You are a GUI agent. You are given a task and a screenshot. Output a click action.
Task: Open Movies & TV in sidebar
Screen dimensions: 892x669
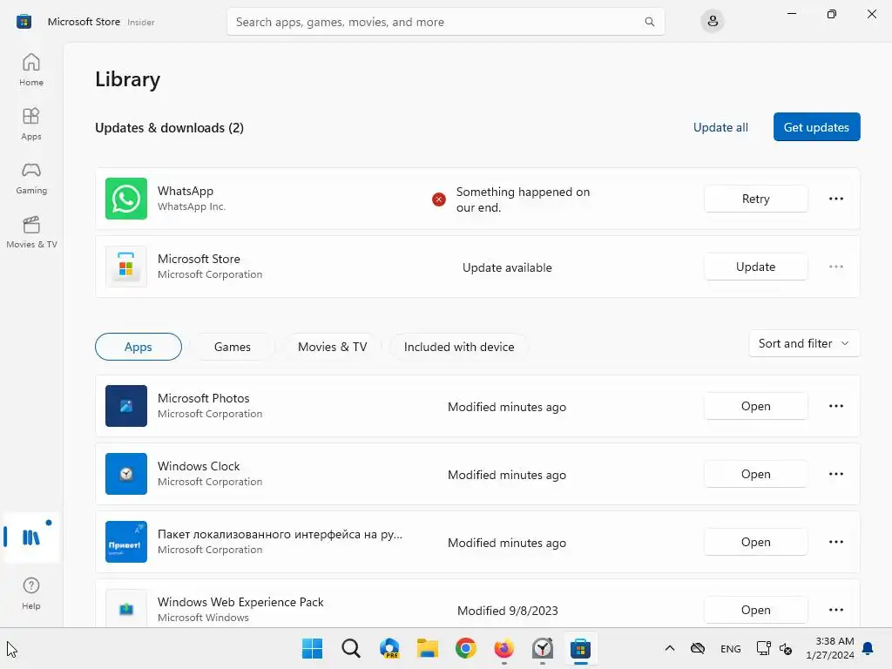click(31, 232)
